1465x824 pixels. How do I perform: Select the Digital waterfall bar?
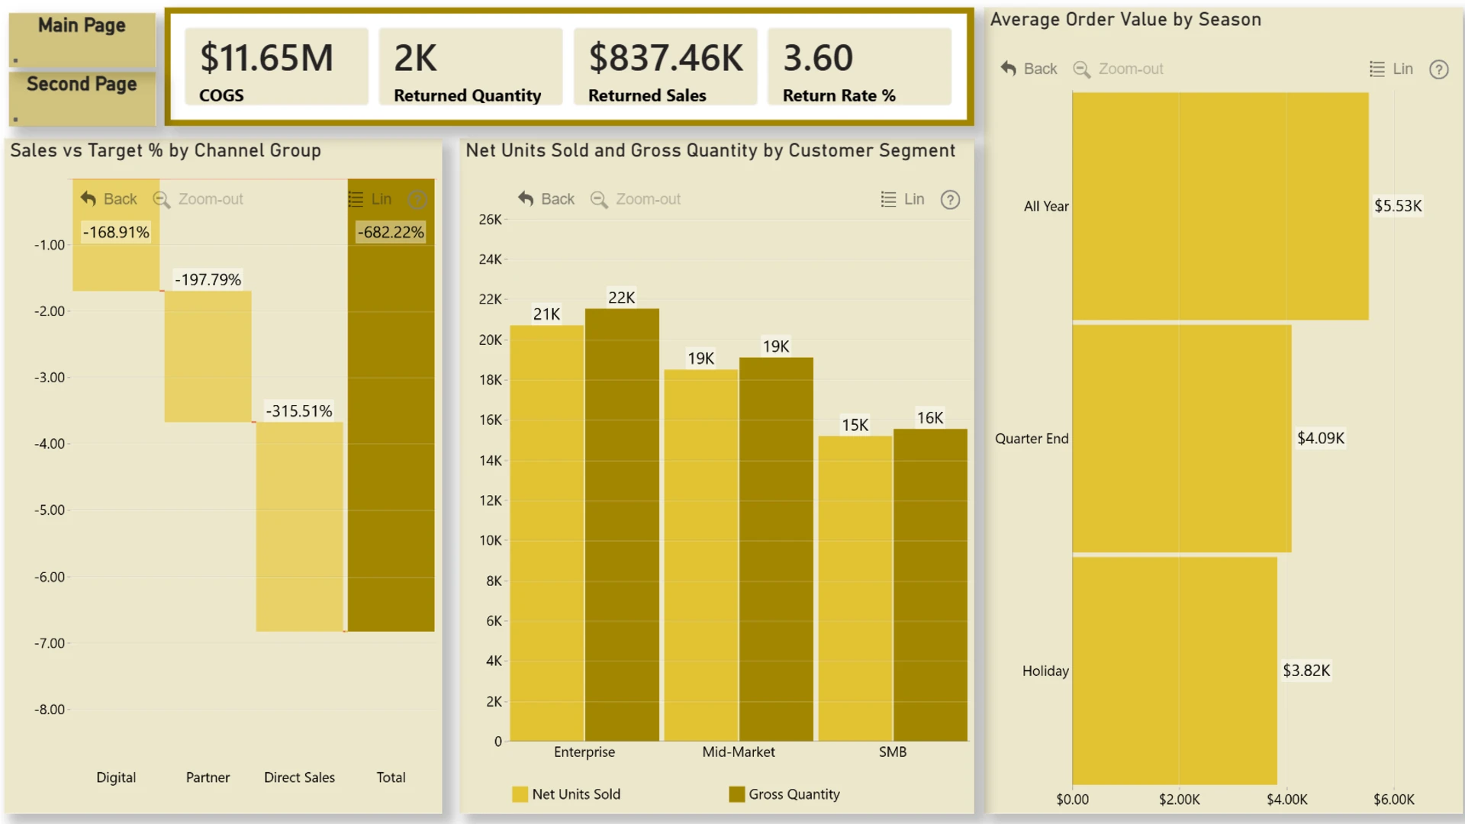pos(116,235)
